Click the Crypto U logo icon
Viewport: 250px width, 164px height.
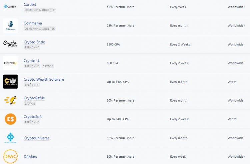click(x=10, y=63)
